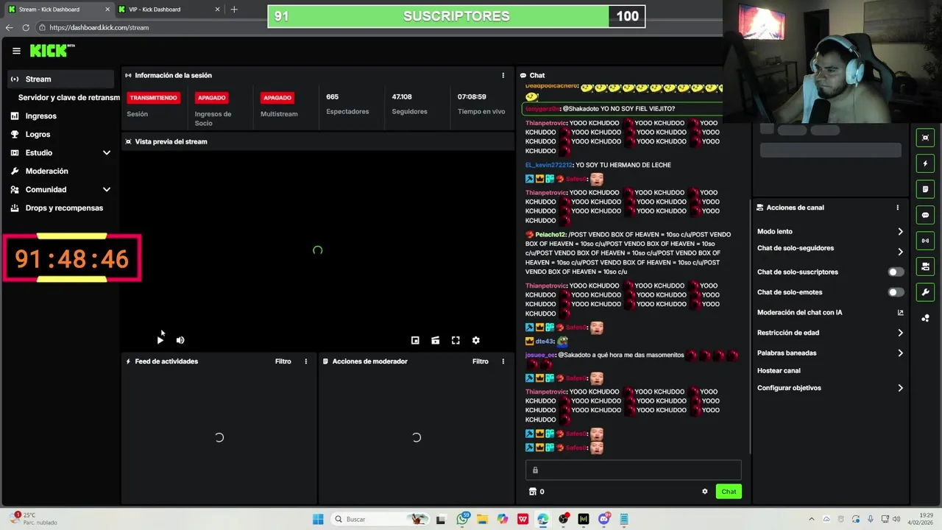Open the Información de la sesión options menu
This screenshot has width=942, height=530.
coord(503,75)
